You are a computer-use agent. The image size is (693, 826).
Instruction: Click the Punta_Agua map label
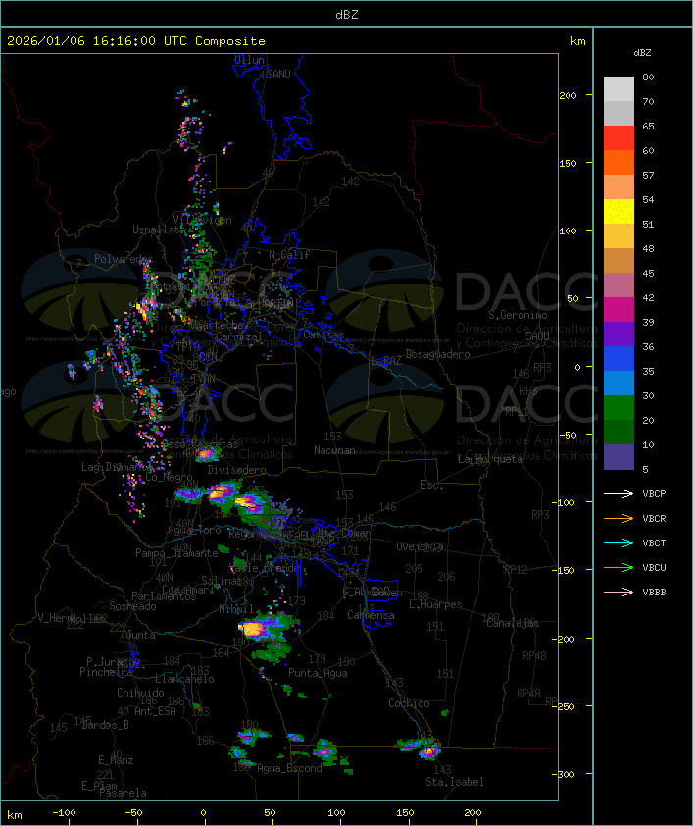point(319,673)
